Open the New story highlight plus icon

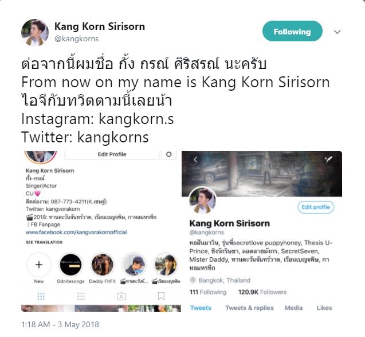39,265
